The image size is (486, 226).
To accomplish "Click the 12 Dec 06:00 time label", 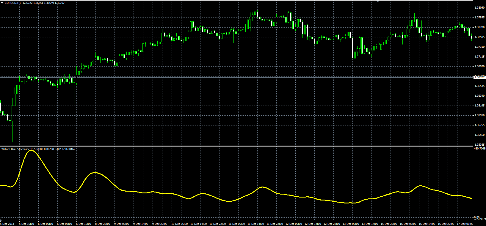I will (x=294, y=224).
